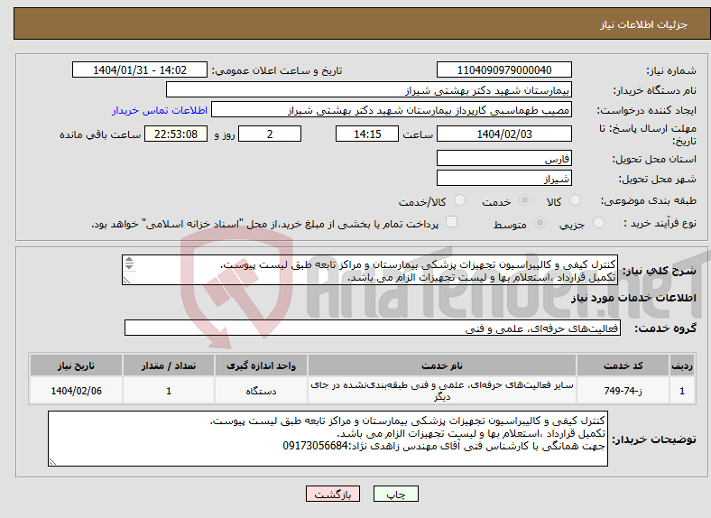Click the up arrow of the description scrollbar
The width and height of the screenshot is (711, 518).
coord(129,260)
